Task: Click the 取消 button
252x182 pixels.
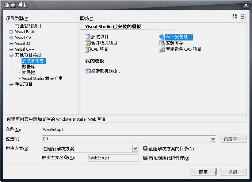Action: coord(233,172)
